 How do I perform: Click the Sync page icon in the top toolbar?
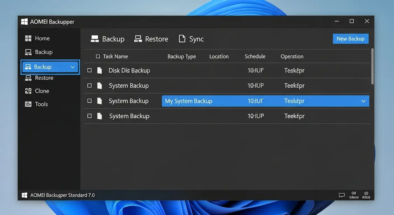(x=182, y=39)
